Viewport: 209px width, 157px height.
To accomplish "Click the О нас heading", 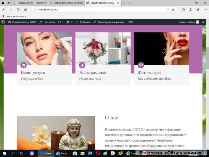I will (x=111, y=118).
